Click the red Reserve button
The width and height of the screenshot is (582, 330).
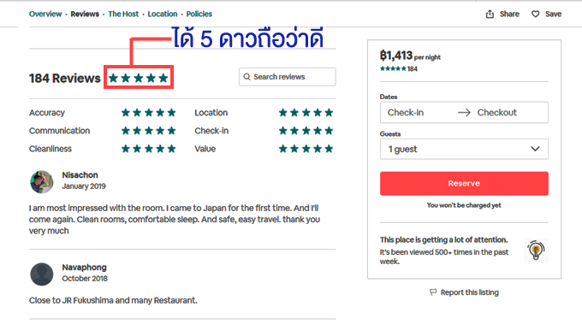(x=464, y=184)
